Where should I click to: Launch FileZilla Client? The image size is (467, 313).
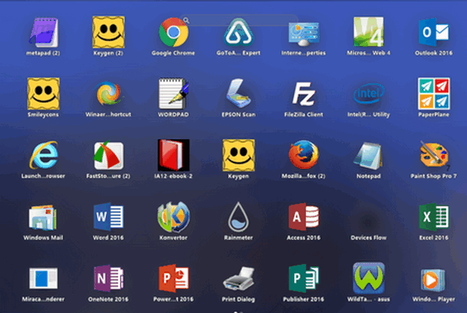[x=304, y=93]
